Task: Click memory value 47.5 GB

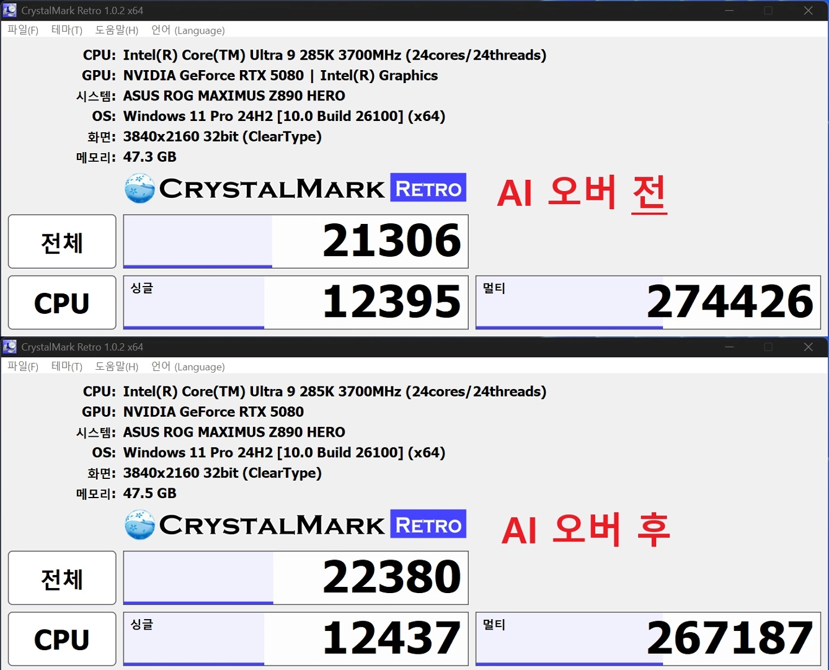Action: point(149,493)
